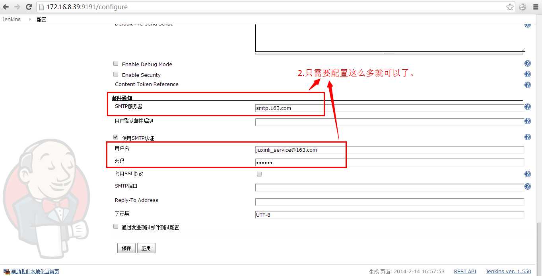Open extension icon next to bookmark star
542x276 pixels.
click(x=523, y=7)
